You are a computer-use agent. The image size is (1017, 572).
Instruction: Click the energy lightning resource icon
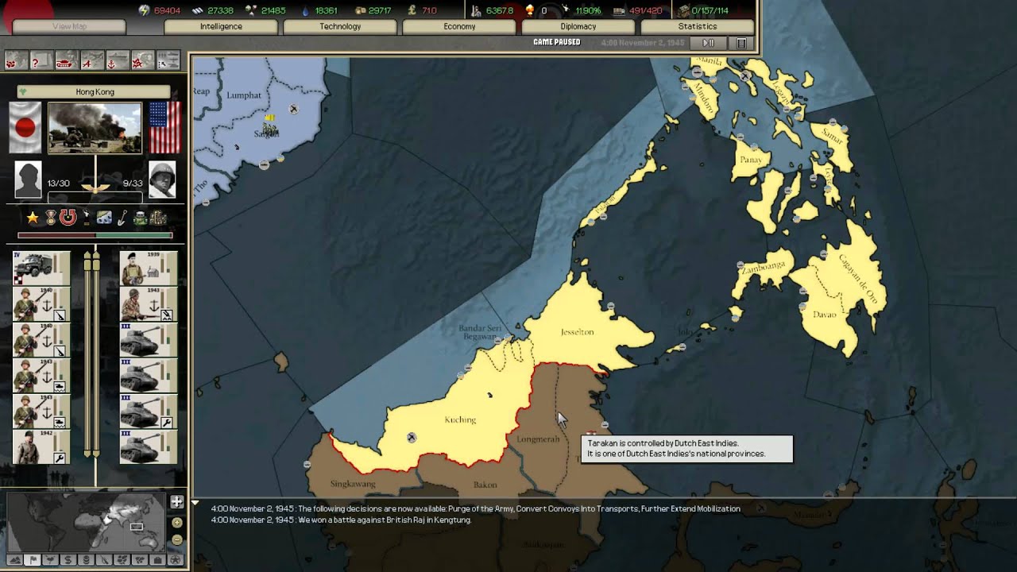[x=145, y=10]
